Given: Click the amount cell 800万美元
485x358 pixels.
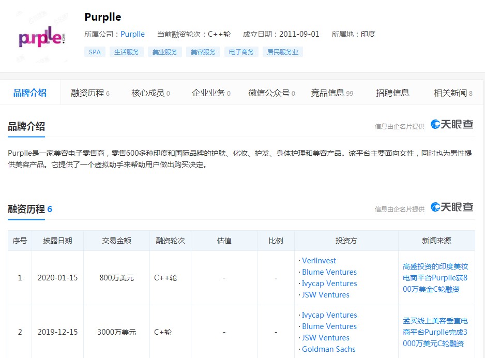Looking at the screenshot, I should pos(117,278).
